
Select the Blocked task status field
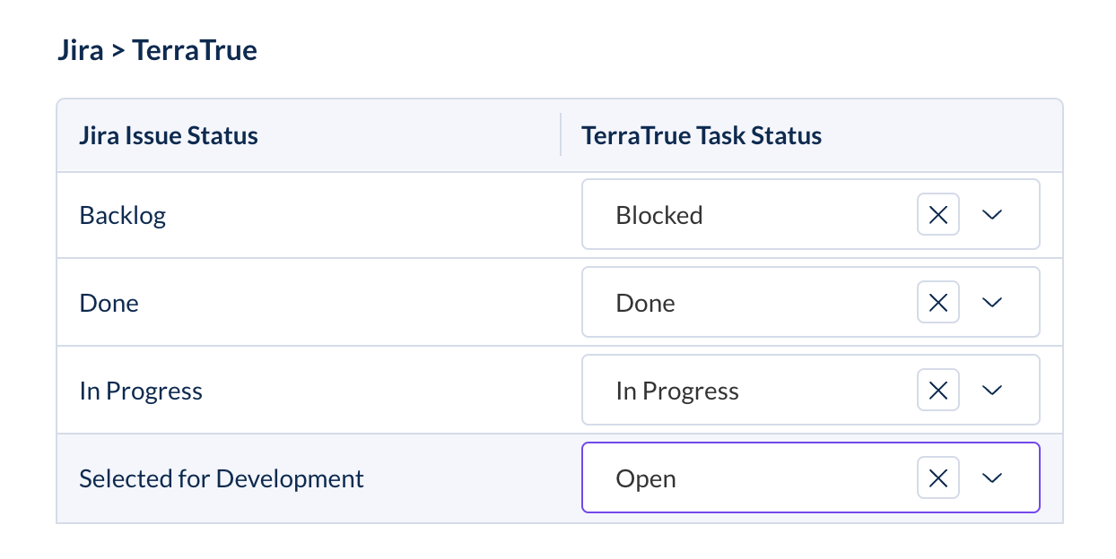point(811,214)
